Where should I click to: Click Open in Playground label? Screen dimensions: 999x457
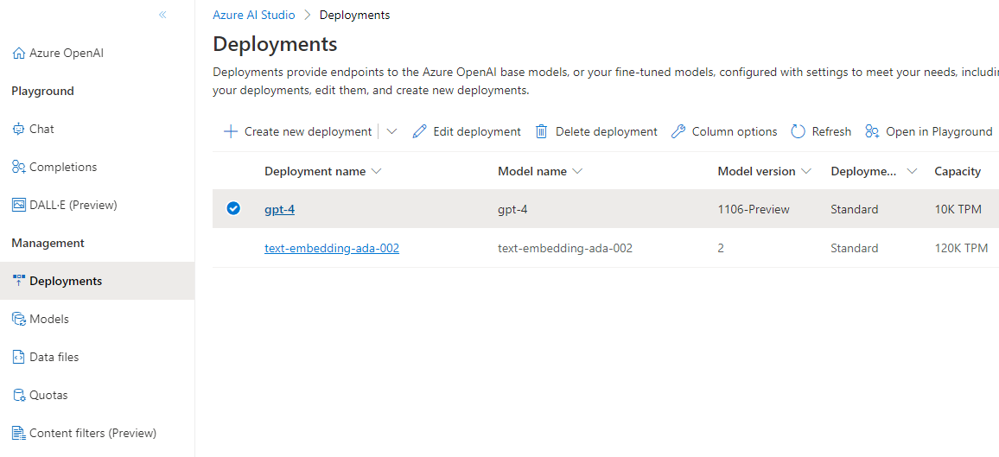939,132
